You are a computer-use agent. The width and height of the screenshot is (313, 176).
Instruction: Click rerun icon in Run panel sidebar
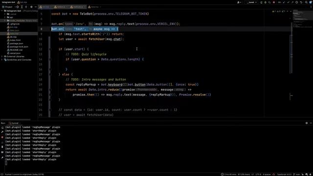pos(2,128)
